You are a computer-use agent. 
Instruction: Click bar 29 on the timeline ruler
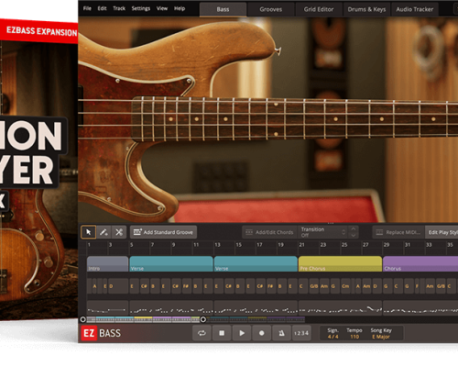point(387,245)
